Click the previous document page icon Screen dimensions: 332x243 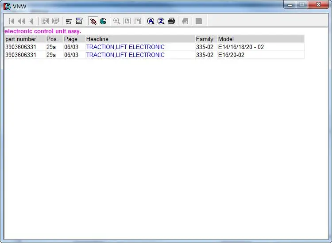pyautogui.click(x=45, y=21)
